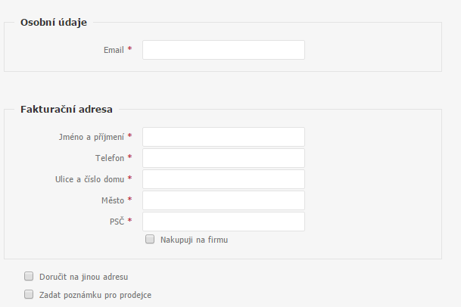Click the Osobní údaje section heading
The width and height of the screenshot is (461, 307).
(x=54, y=23)
